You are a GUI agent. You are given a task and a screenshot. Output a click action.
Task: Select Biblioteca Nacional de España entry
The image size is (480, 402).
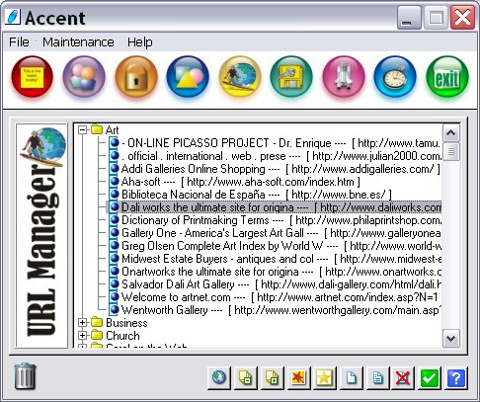[x=257, y=195]
